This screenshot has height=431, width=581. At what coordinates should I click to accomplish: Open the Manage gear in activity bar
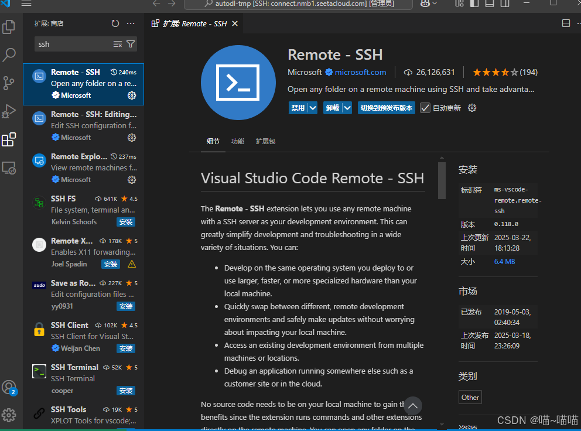(x=9, y=415)
